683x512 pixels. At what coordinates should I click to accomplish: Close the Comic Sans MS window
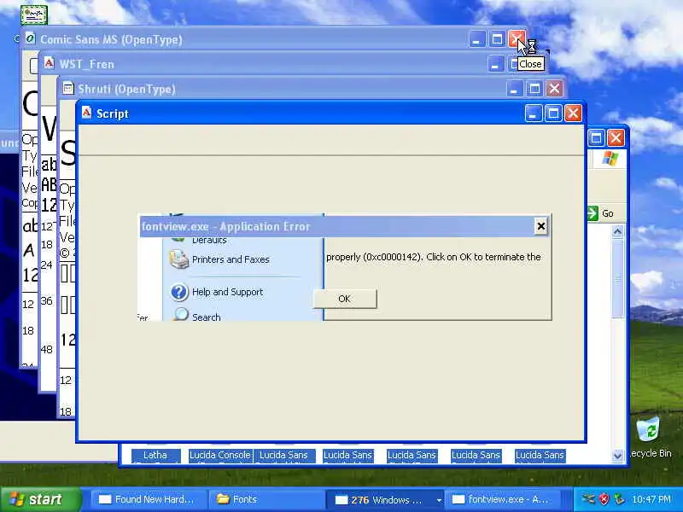[x=517, y=39]
